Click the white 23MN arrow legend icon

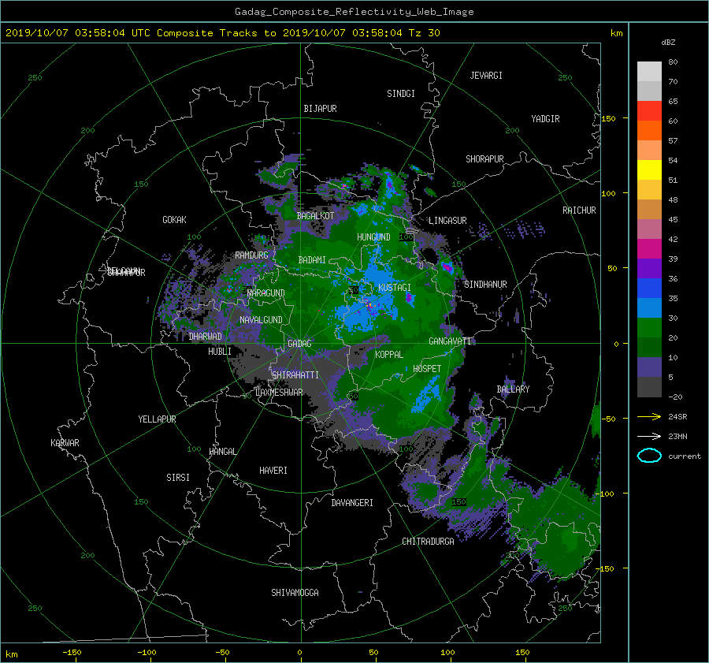[x=649, y=436]
